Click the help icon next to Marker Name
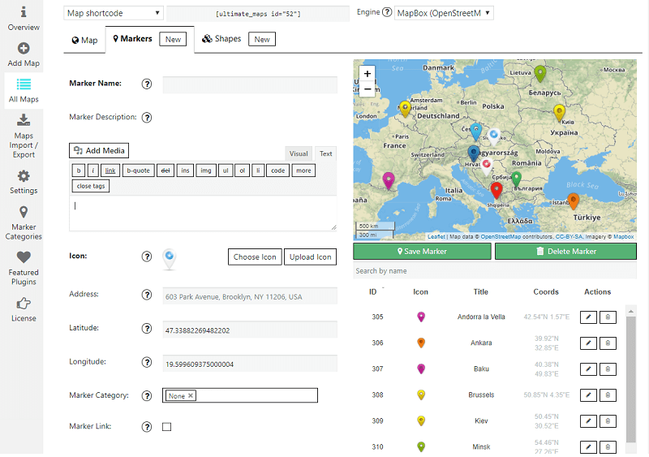 pos(147,84)
